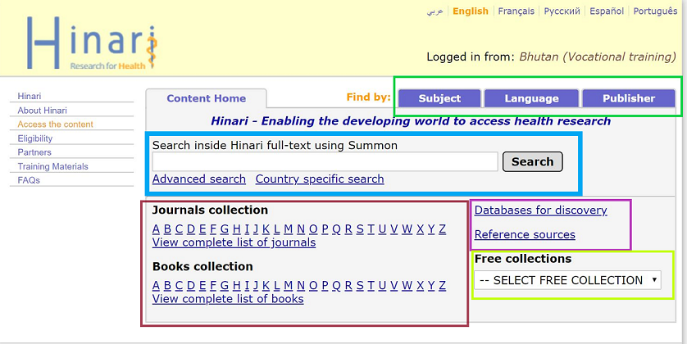This screenshot has width=687, height=344.
Task: Open Journals collection letter S
Action: click(360, 229)
